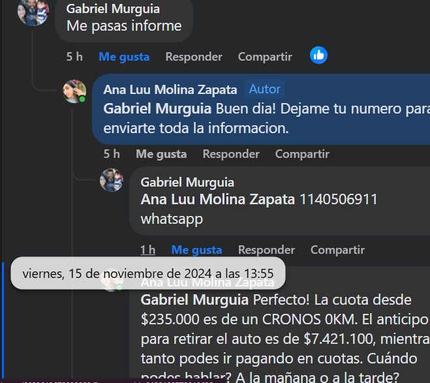Screen dimensions: 430x383
Task: Like Ana Luu's "Buen dia" reply
Action: coord(161,154)
